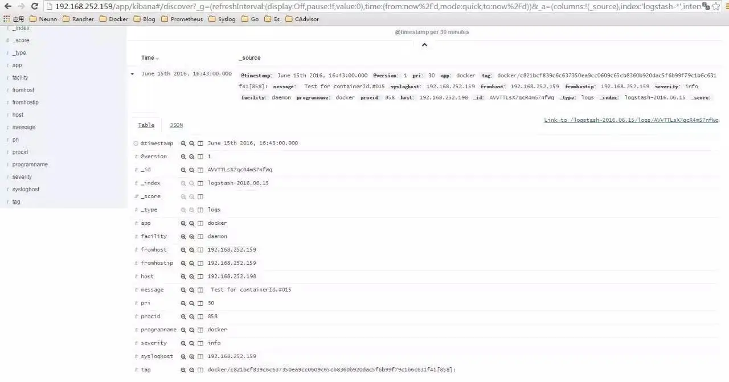Select the tag field in sidebar

click(x=17, y=202)
